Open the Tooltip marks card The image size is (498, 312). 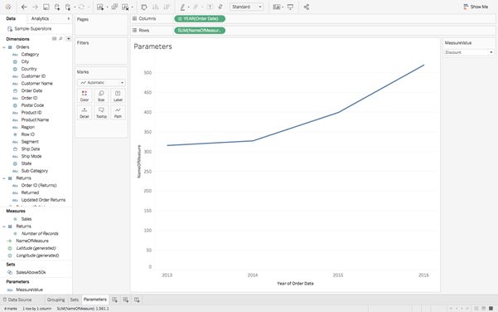101,113
